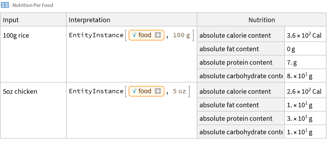Click the rice calorie value 3.6 × 10² Cal
Image resolution: width=327 pixels, height=147 pixels.
304,35
